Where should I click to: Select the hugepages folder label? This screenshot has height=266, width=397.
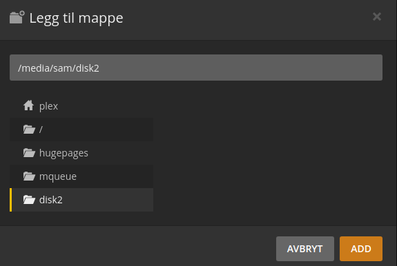pyautogui.click(x=64, y=153)
